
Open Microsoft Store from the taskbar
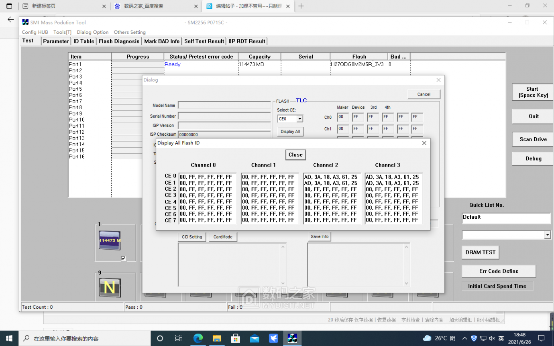click(x=236, y=338)
